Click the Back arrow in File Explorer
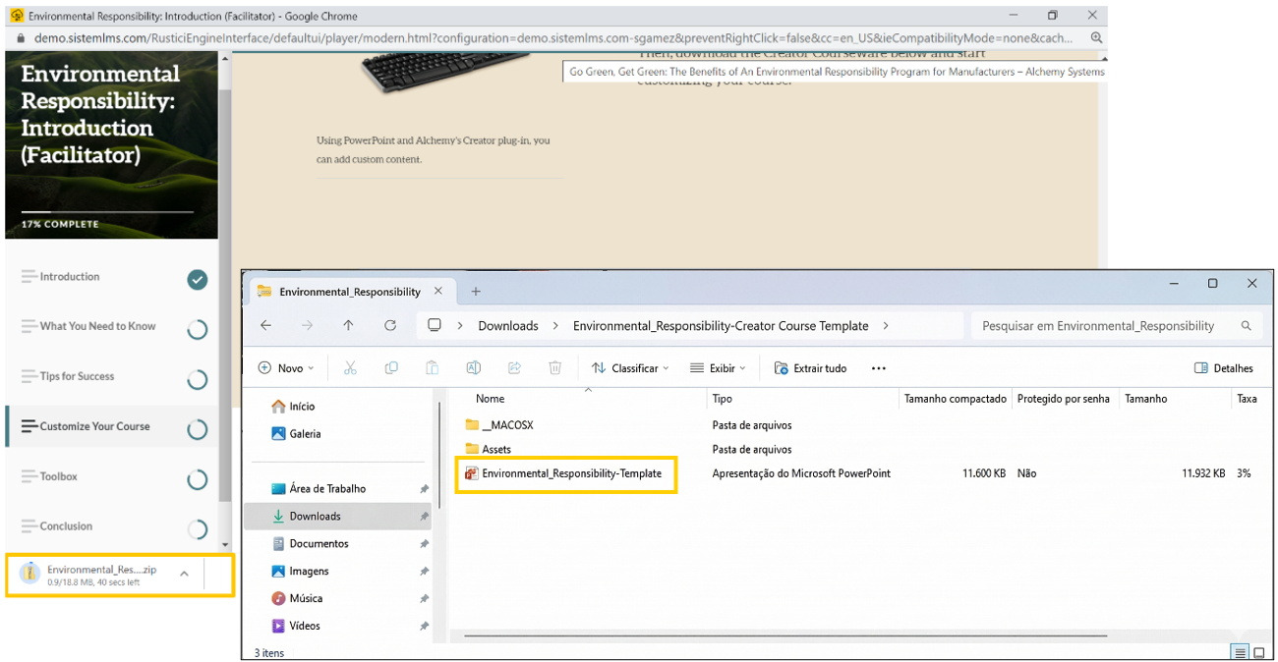This screenshot has width=1278, height=662. [x=265, y=326]
